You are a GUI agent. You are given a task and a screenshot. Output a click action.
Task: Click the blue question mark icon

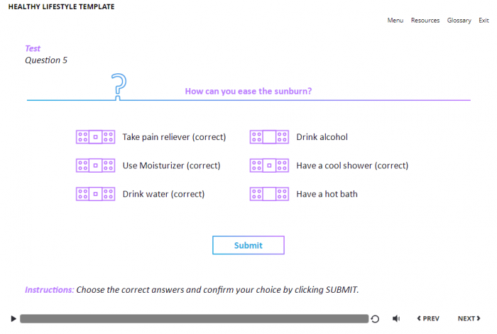point(119,85)
